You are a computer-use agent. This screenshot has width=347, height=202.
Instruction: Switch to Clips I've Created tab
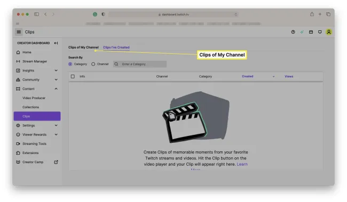(x=116, y=47)
